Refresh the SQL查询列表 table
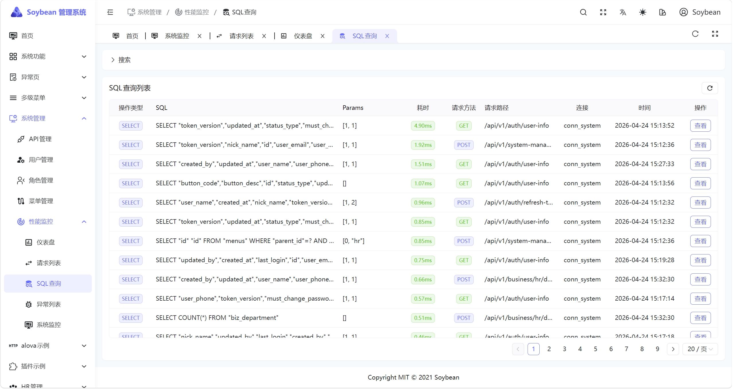The image size is (733, 389). (x=710, y=88)
